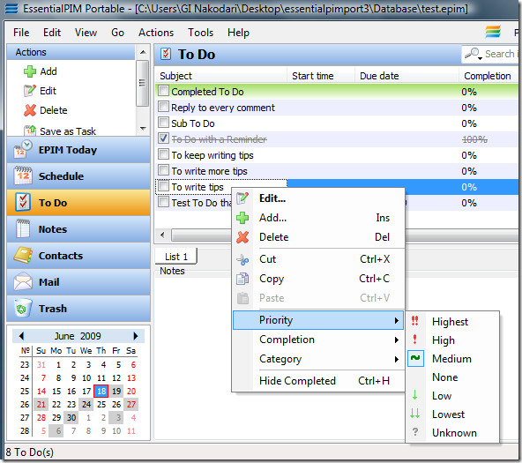Click the double red exclamation Highest icon
Viewport: 522px width, 463px height.
(x=414, y=321)
